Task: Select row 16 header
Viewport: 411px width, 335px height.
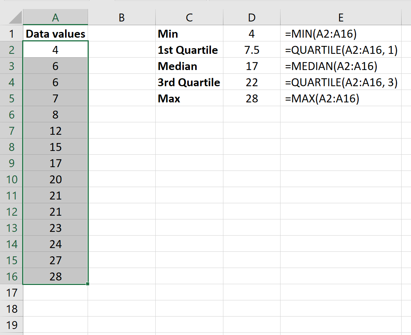Action: click(x=12, y=277)
